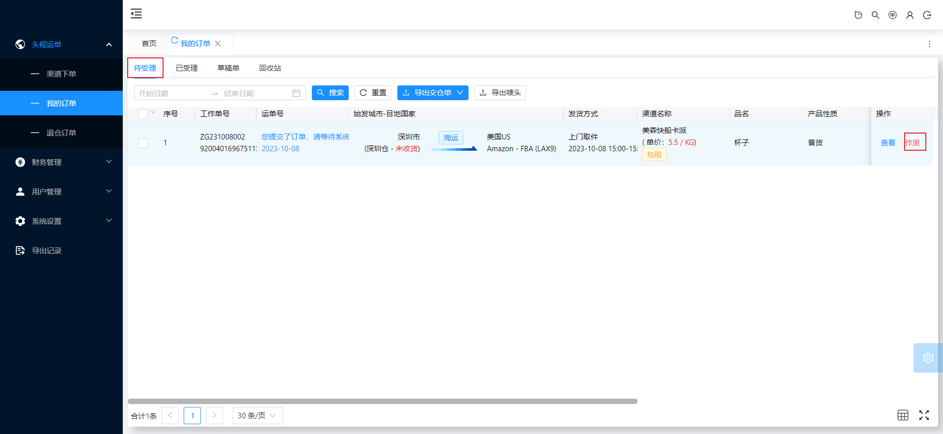
Task: Open 退仓订单 in the sidebar
Action: (61, 133)
